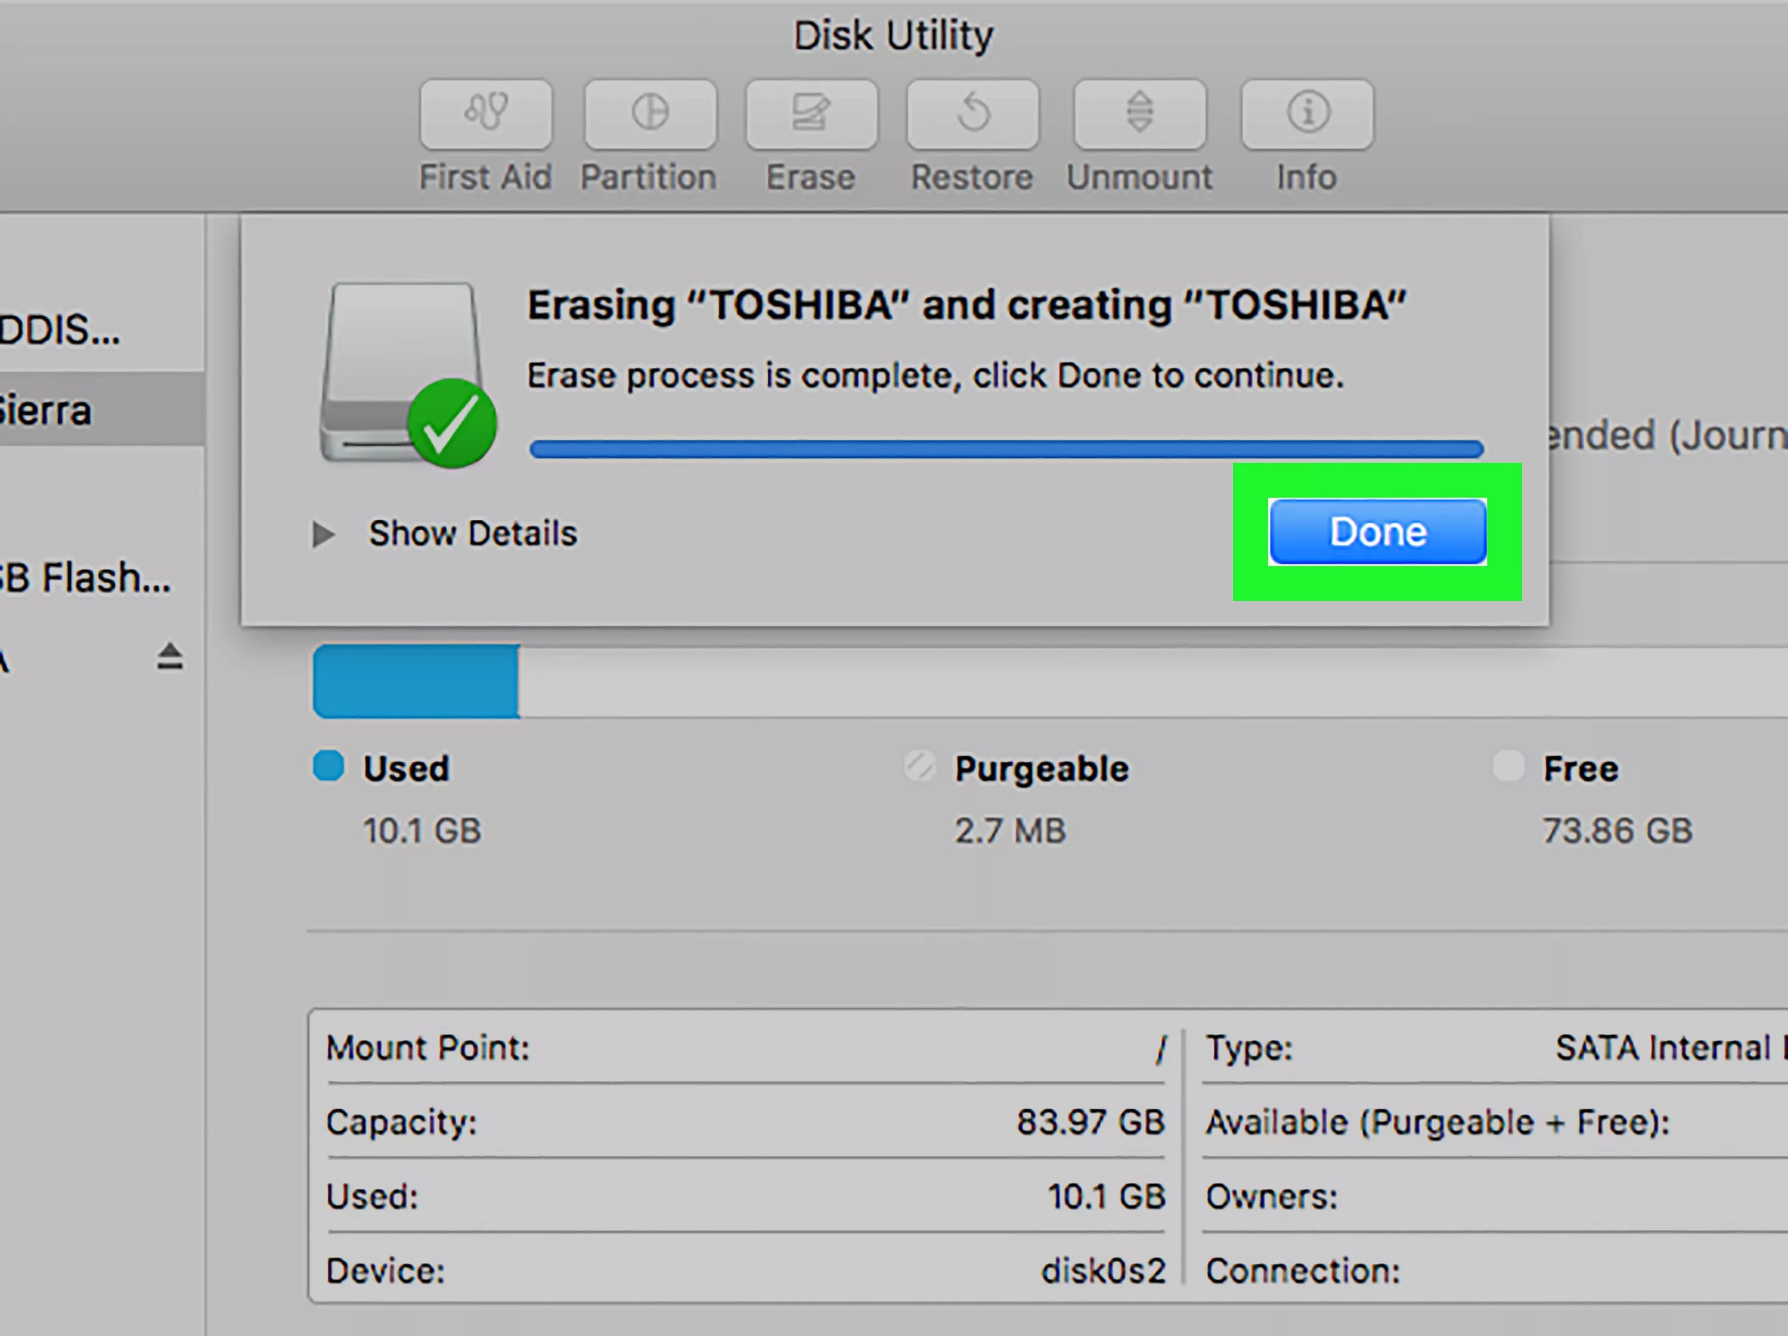The height and width of the screenshot is (1336, 1788).
Task: Eject the volume using sidebar eject icon
Action: 170,656
